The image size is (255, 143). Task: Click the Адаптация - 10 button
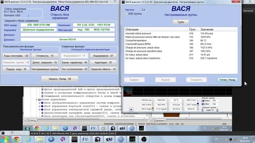coord(103,62)
